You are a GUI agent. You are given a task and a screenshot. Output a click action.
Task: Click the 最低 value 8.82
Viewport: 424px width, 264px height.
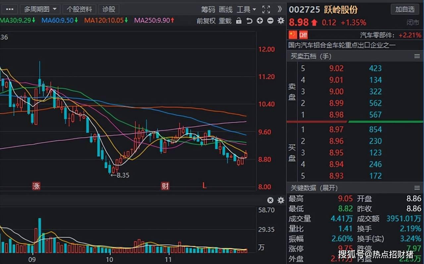[345, 209]
